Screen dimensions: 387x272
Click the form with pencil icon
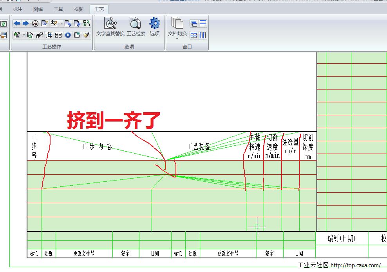54,23
